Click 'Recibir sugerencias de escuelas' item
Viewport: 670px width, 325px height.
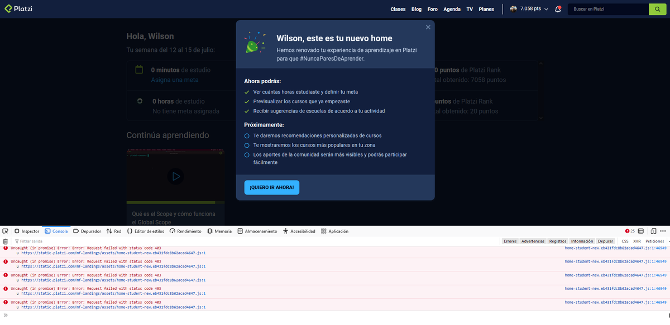point(319,111)
